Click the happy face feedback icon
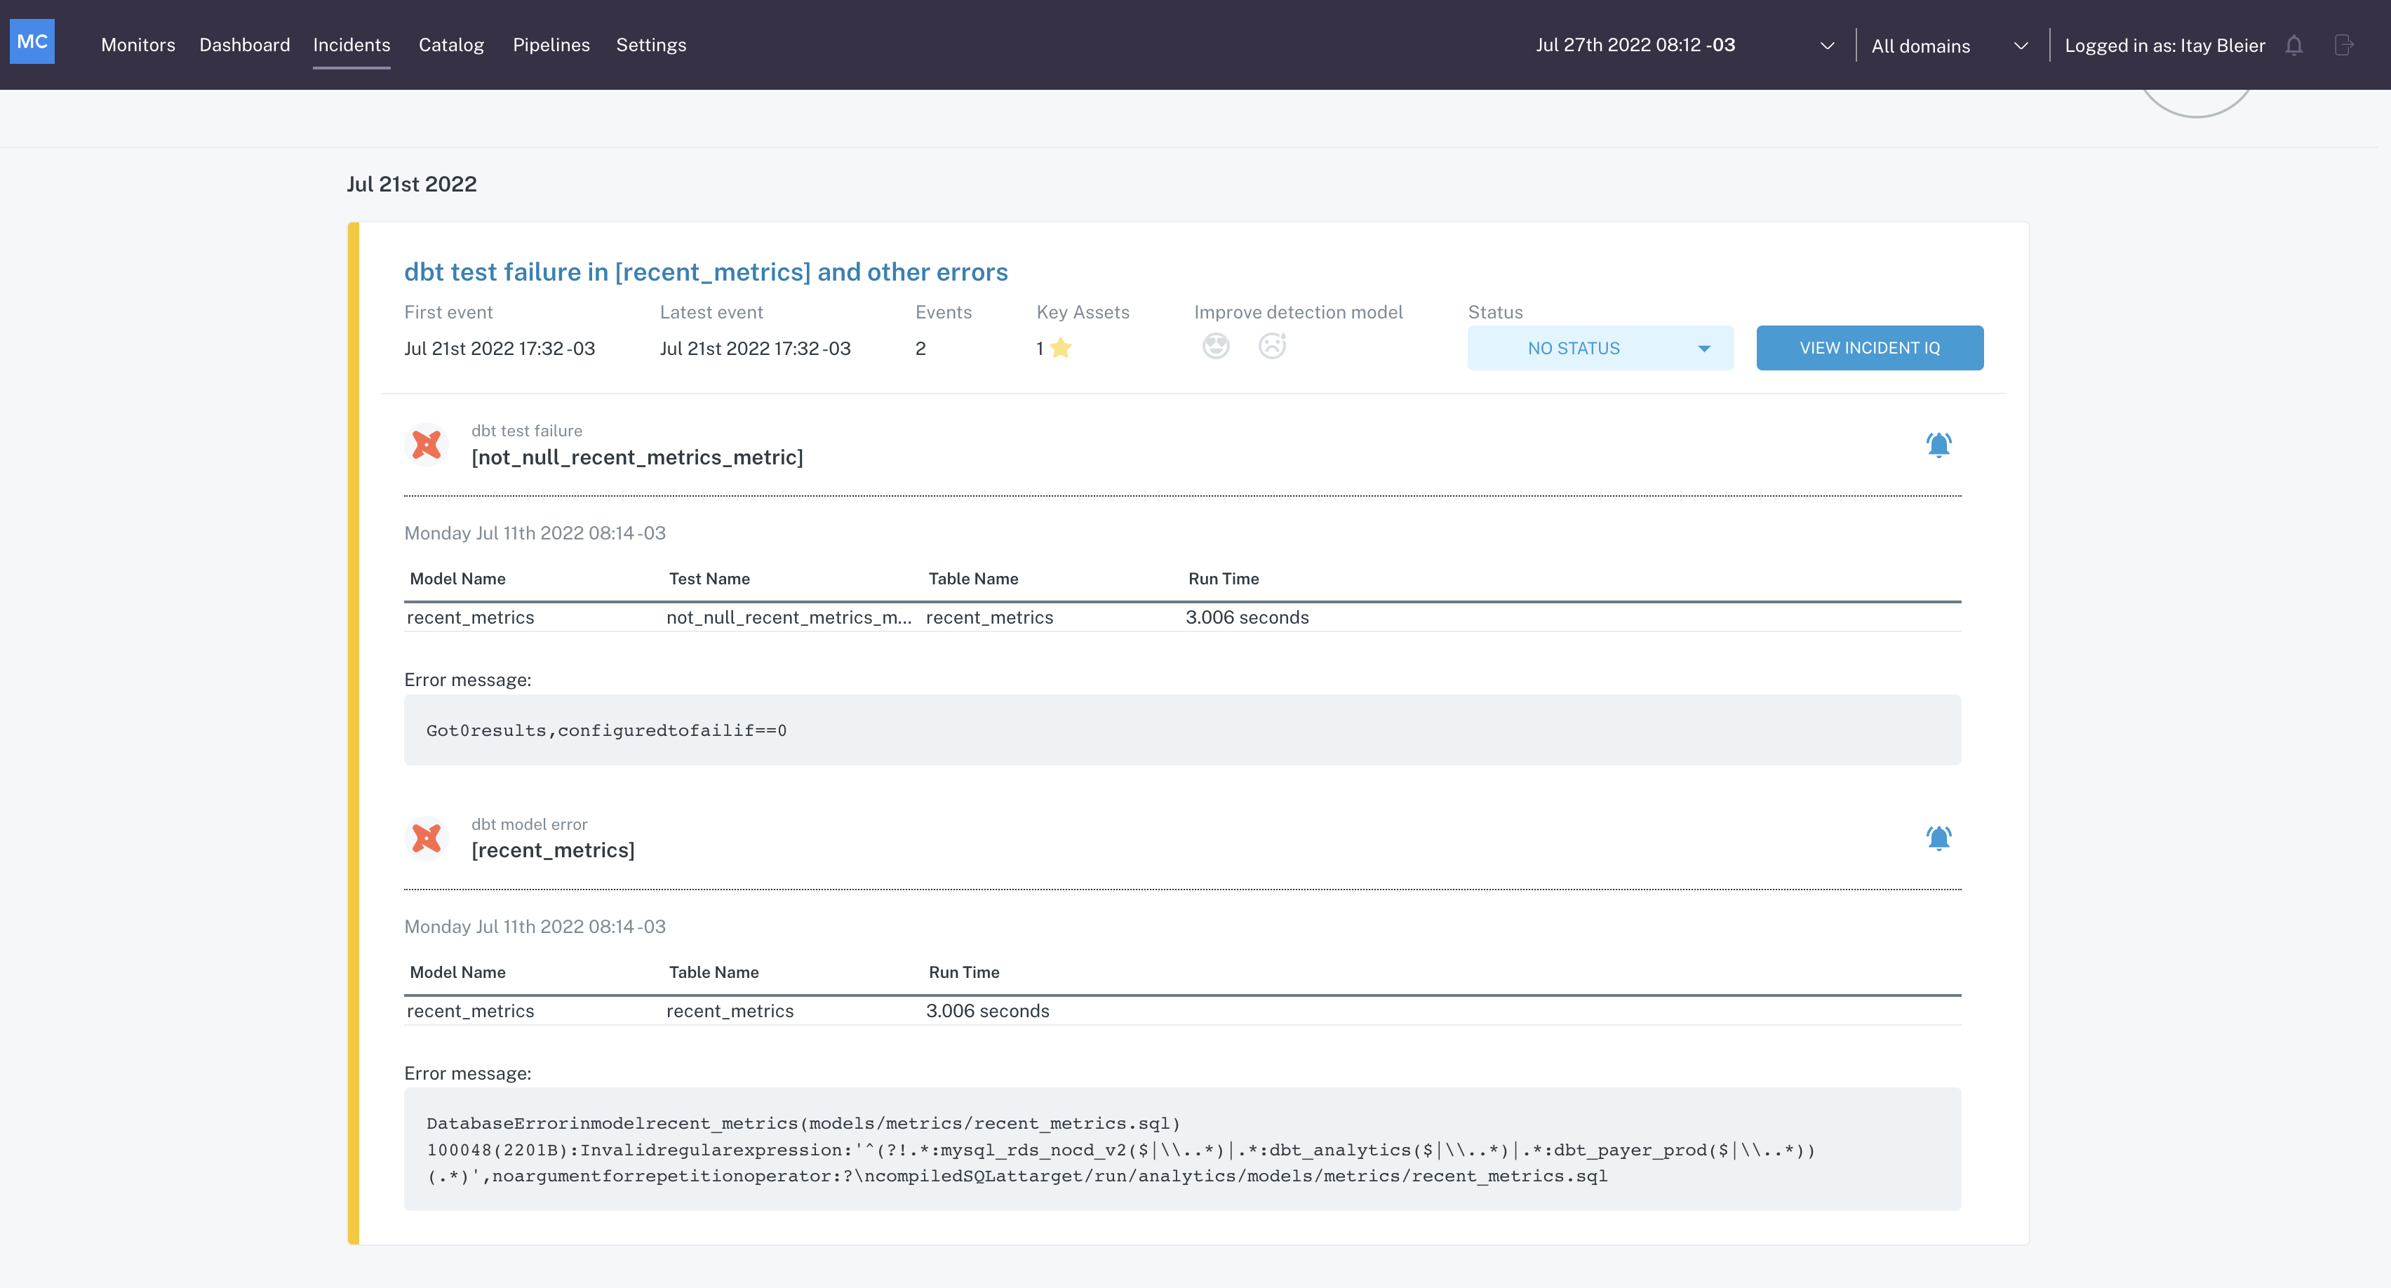This screenshot has width=2391, height=1288. coord(1216,346)
